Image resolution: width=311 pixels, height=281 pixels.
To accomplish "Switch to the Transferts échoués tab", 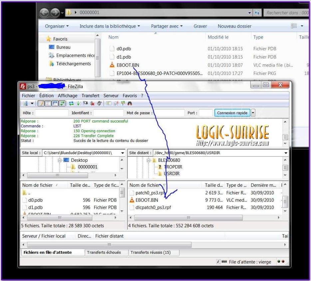I will (x=104, y=252).
